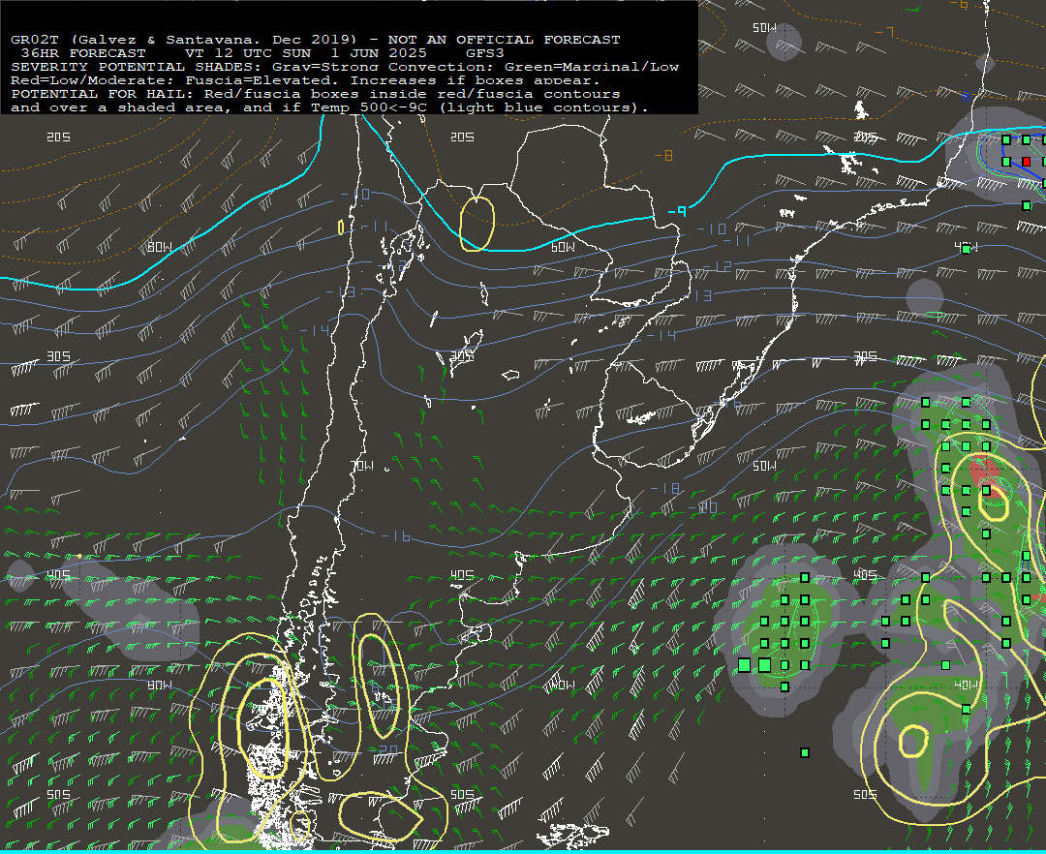Image resolution: width=1046 pixels, height=854 pixels.
Task: Click the 'NOT AN OFFICIAL FORECAST' notice
Action: tap(505, 40)
